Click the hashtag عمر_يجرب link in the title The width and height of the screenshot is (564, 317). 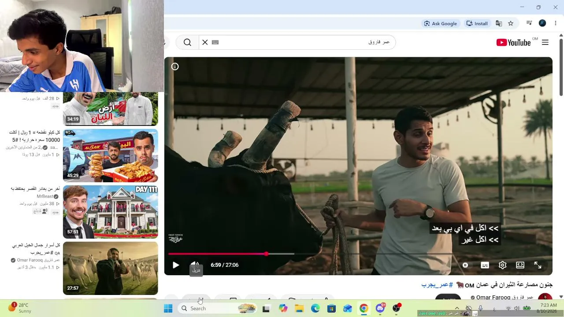[x=437, y=285]
